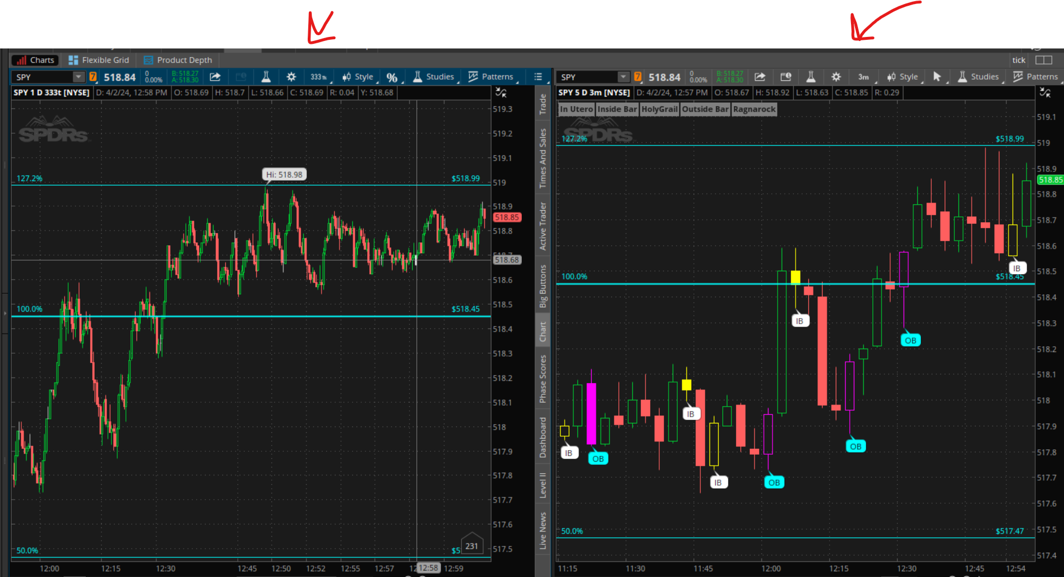Toggle the HolyGrail study label
1064x577 pixels.
[659, 109]
